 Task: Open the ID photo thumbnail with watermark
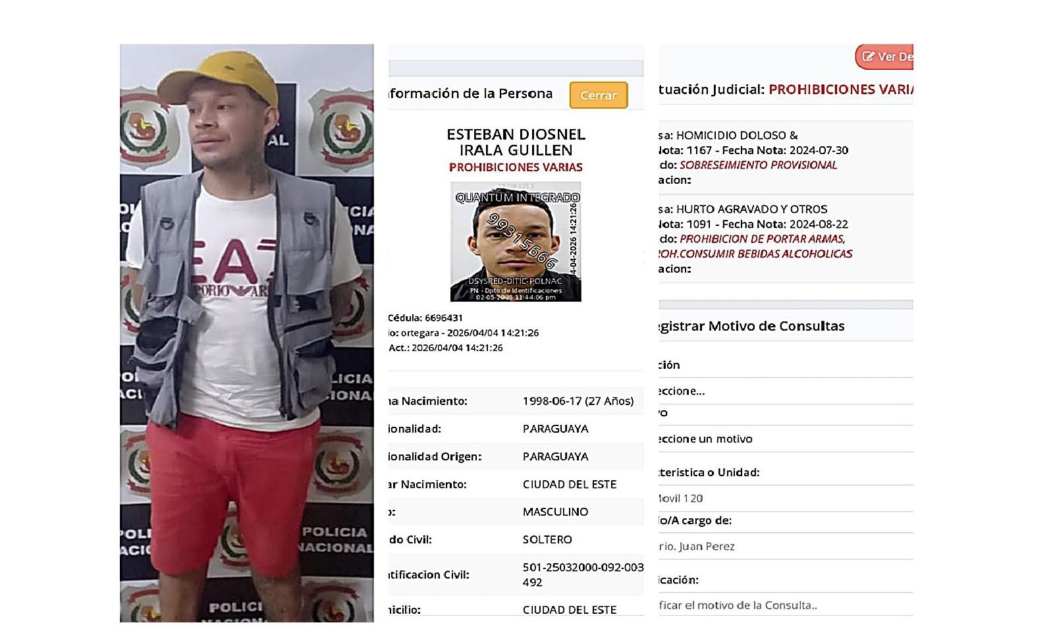pyautogui.click(x=516, y=242)
